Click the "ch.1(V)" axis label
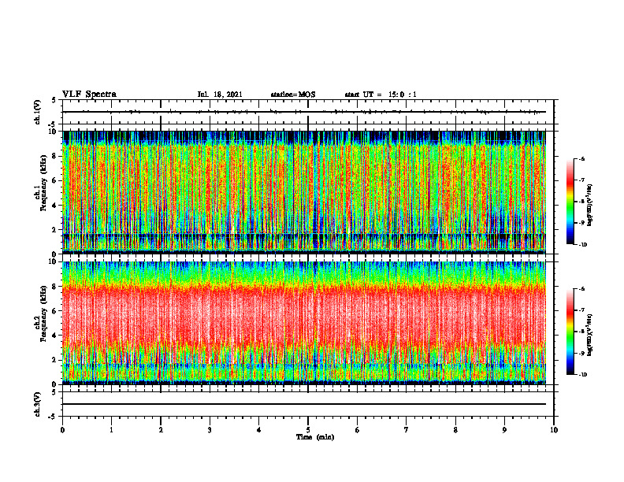Image resolution: width=624 pixels, height=482 pixels. [38, 112]
